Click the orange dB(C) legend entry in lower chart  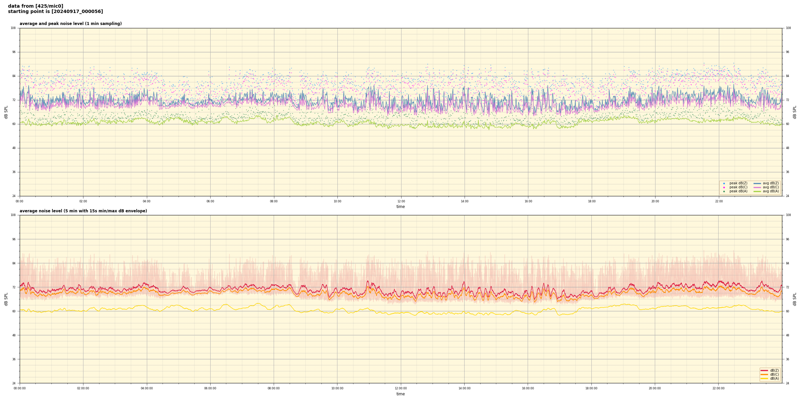click(x=764, y=374)
